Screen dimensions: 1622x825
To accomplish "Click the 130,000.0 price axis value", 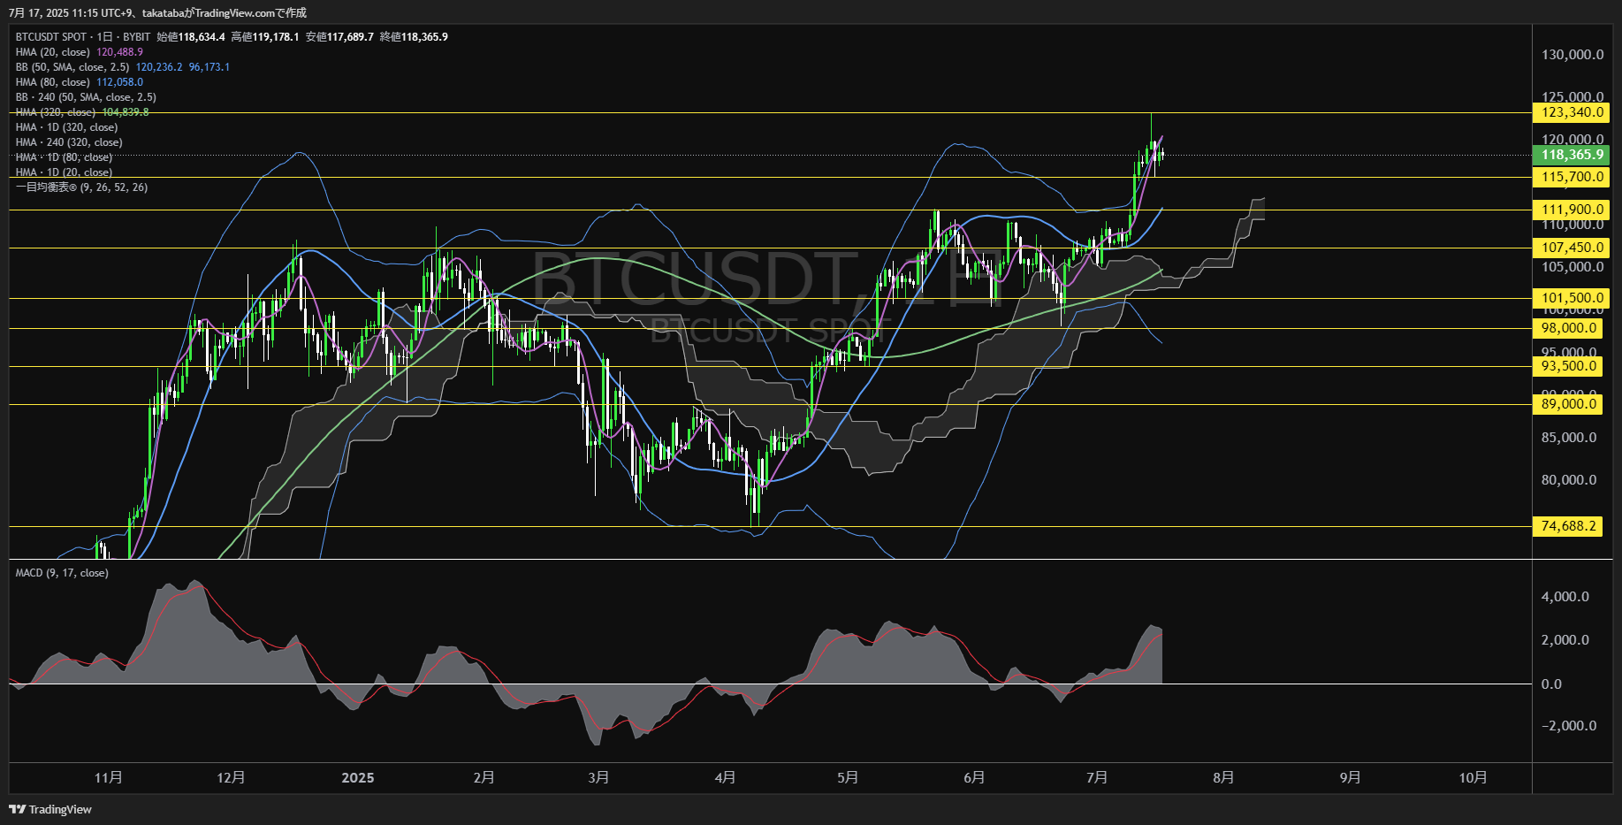I will pyautogui.click(x=1573, y=55).
